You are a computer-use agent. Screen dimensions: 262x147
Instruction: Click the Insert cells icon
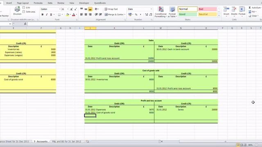226,9
